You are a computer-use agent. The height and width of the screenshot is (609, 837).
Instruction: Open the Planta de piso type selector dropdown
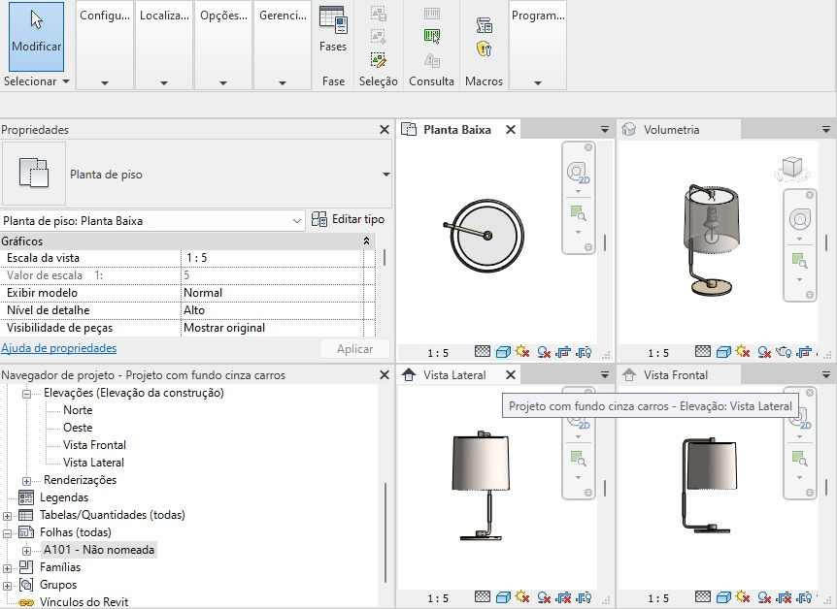tap(385, 175)
